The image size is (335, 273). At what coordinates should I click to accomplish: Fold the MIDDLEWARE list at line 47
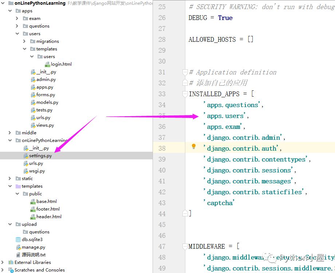coord(185,246)
